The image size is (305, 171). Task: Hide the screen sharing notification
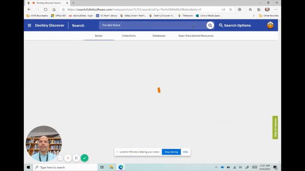pyautogui.click(x=185, y=152)
